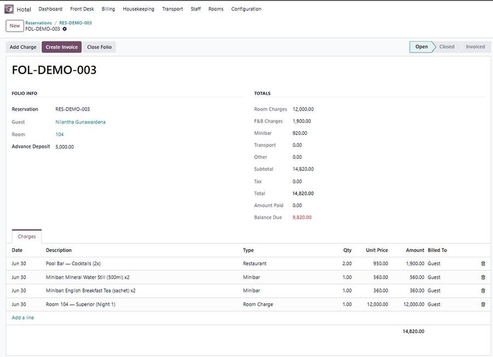
Task: Open the Dashboard menu
Action: coord(50,9)
